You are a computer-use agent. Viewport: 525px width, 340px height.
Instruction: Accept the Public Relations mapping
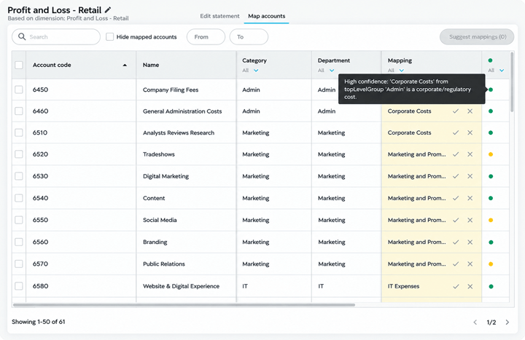(x=456, y=264)
